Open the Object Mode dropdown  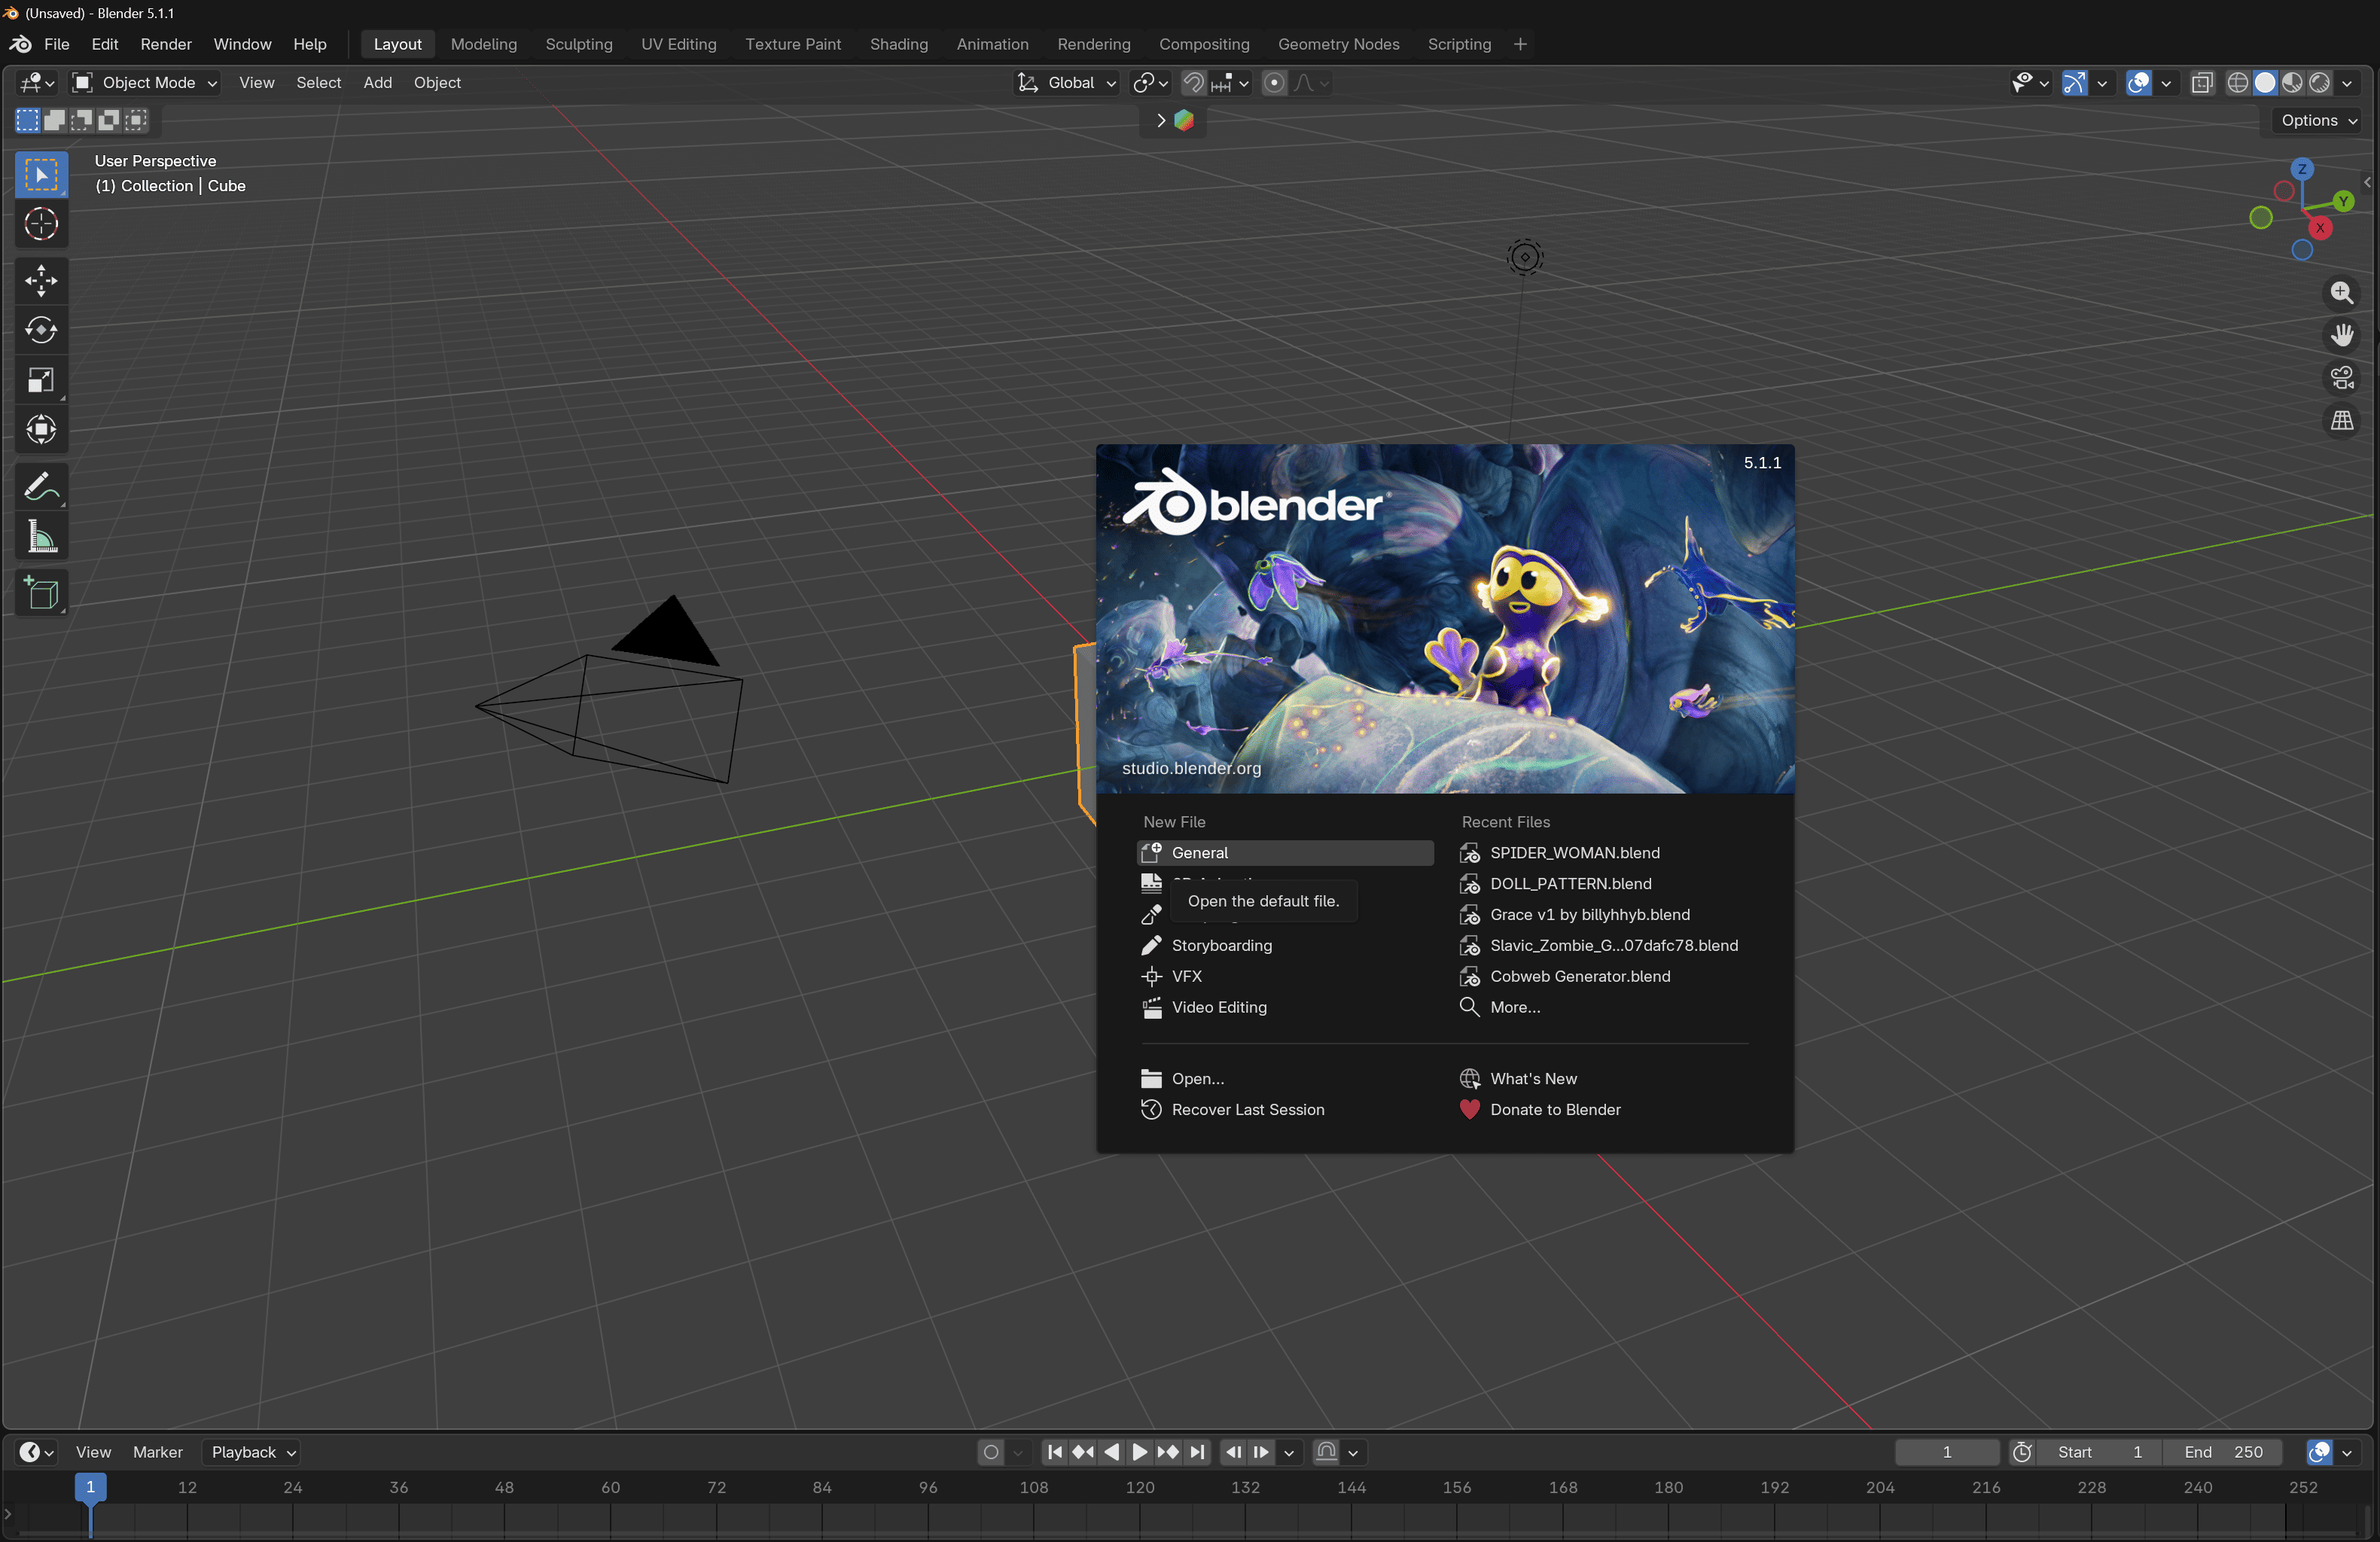point(145,83)
